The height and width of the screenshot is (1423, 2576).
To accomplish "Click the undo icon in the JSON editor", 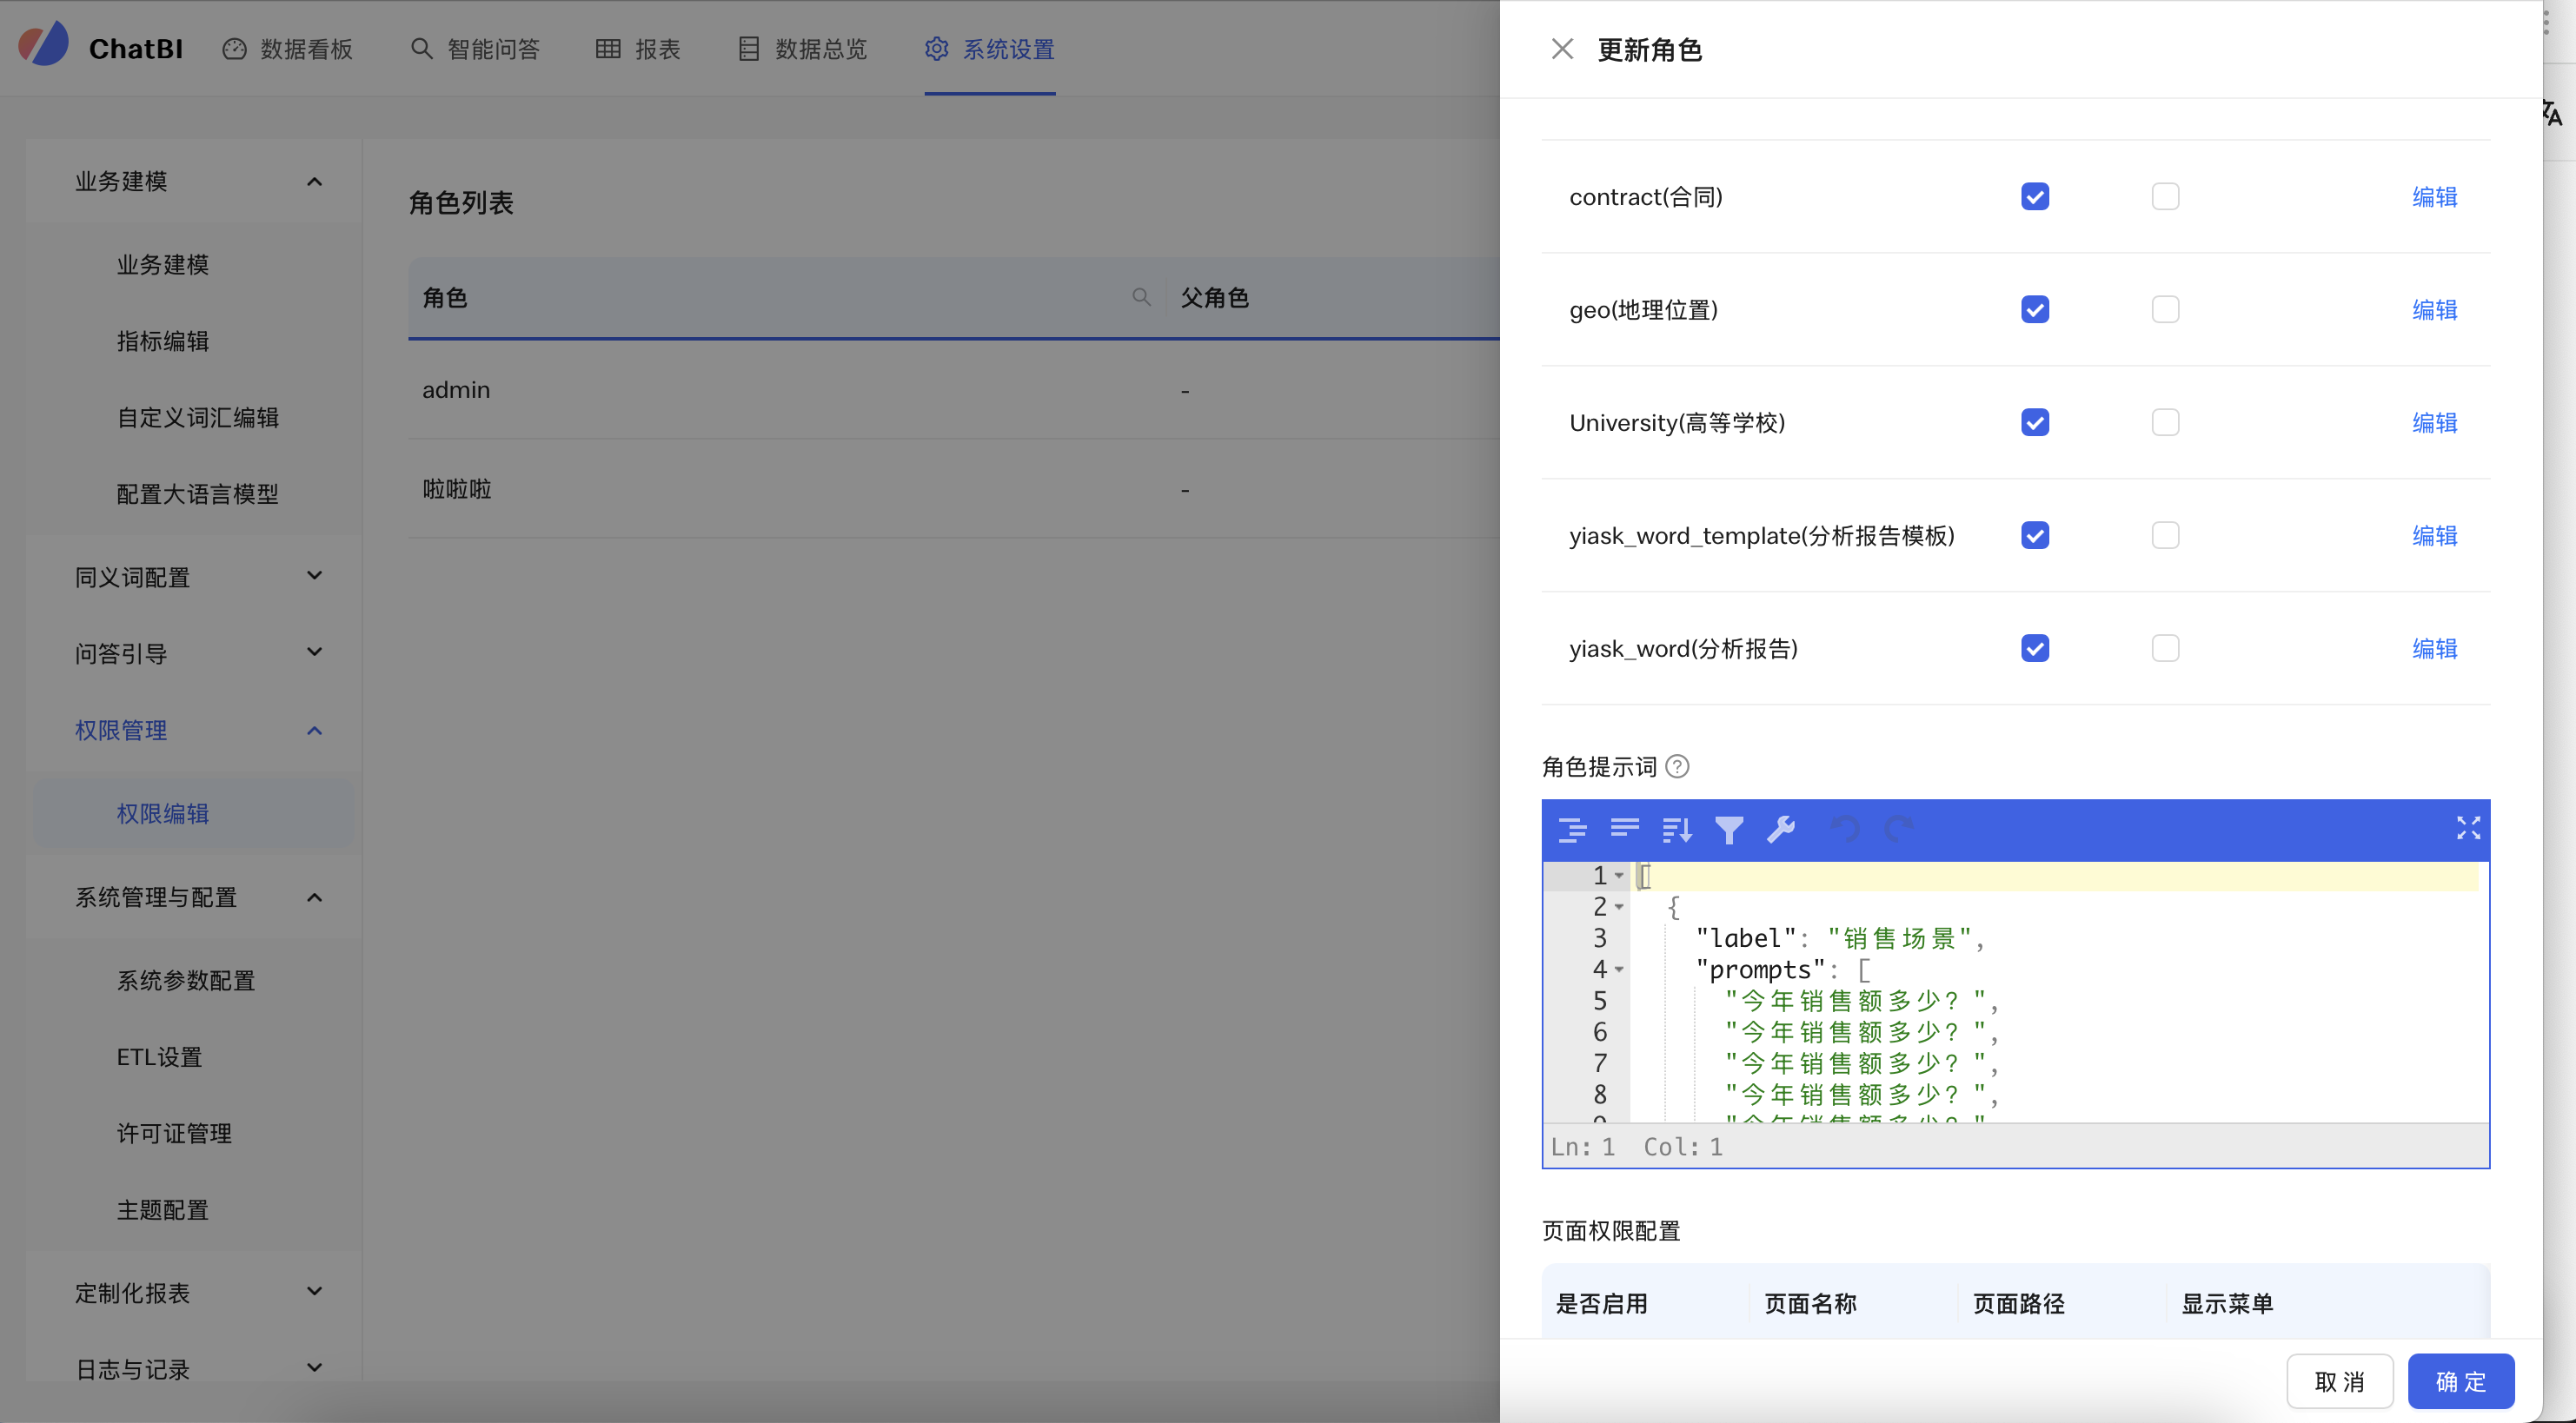I will pos(1847,830).
